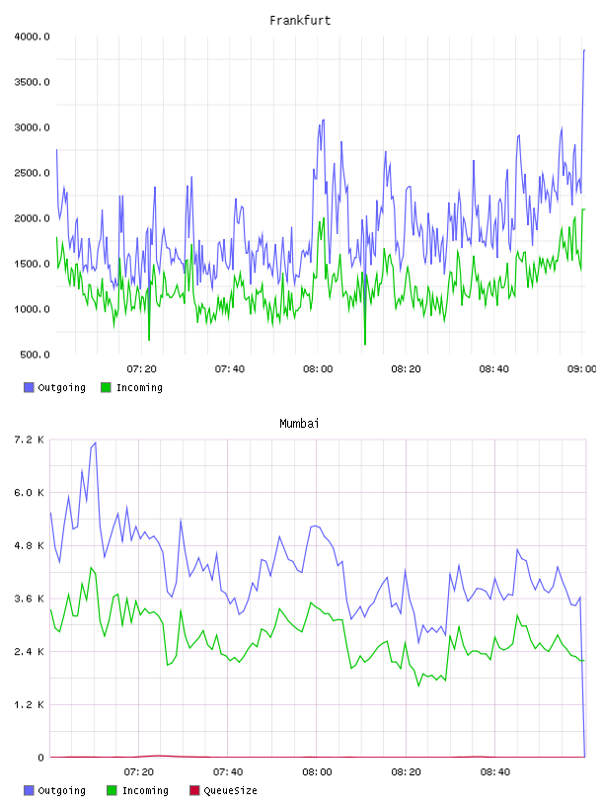Click the 07:40 time label in Mumbai chart
Viewport: 600px width, 806px height.
click(228, 772)
